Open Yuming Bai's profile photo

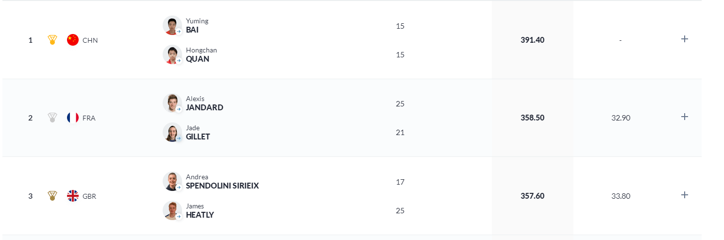[172, 25]
